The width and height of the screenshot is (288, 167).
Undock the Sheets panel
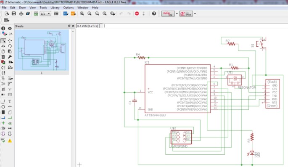tap(69, 26)
